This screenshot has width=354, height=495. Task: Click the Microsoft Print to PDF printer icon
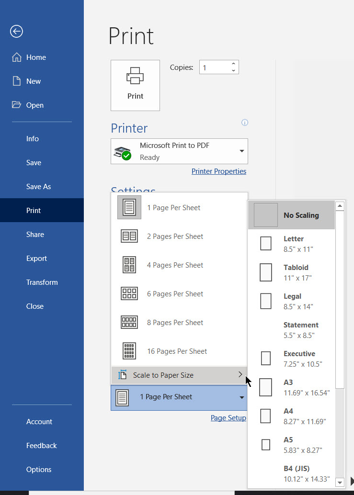pos(123,153)
